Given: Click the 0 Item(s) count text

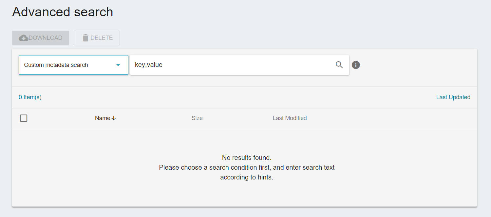Looking at the screenshot, I should [x=30, y=97].
